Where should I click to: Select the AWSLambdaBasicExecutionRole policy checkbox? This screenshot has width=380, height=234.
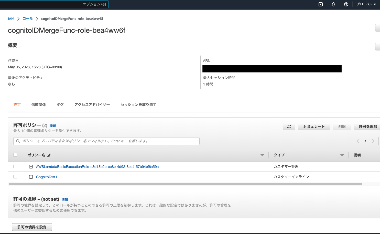coord(15,166)
